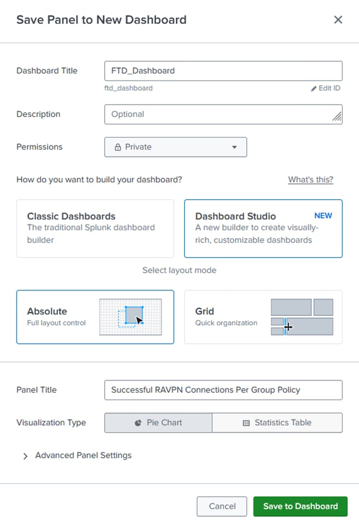Image resolution: width=359 pixels, height=529 pixels.
Task: Click the Visualization Type label
Action: click(x=51, y=423)
